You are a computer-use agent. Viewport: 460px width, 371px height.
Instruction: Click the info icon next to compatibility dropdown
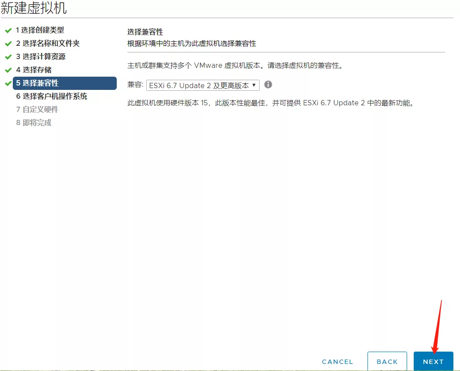coord(268,85)
